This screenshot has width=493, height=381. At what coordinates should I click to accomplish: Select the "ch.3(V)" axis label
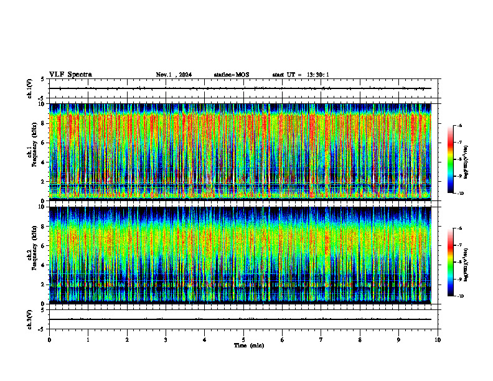tap(30, 319)
